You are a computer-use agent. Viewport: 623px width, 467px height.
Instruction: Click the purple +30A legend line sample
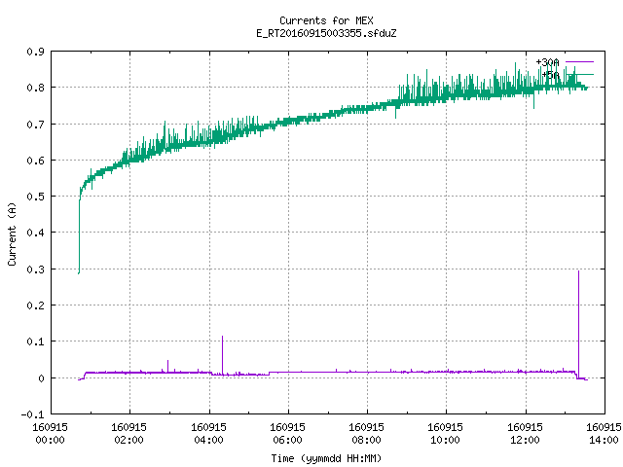point(580,62)
